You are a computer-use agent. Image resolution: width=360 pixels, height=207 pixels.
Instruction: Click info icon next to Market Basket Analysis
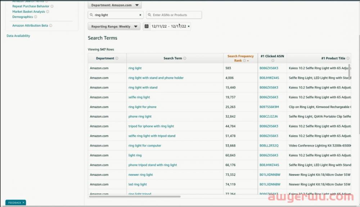[48, 12]
